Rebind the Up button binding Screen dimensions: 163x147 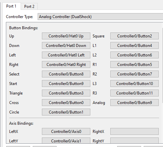click(66, 36)
